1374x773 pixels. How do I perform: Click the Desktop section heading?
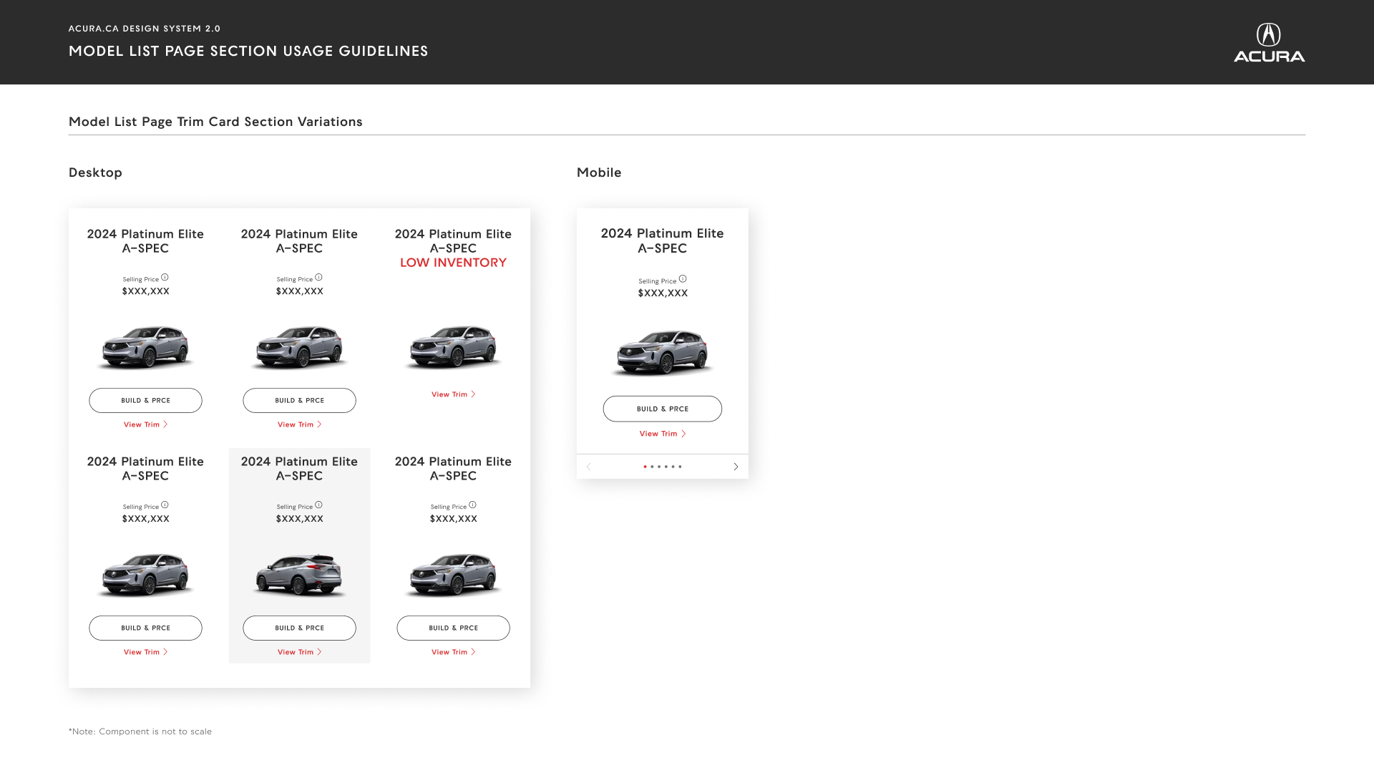[95, 172]
